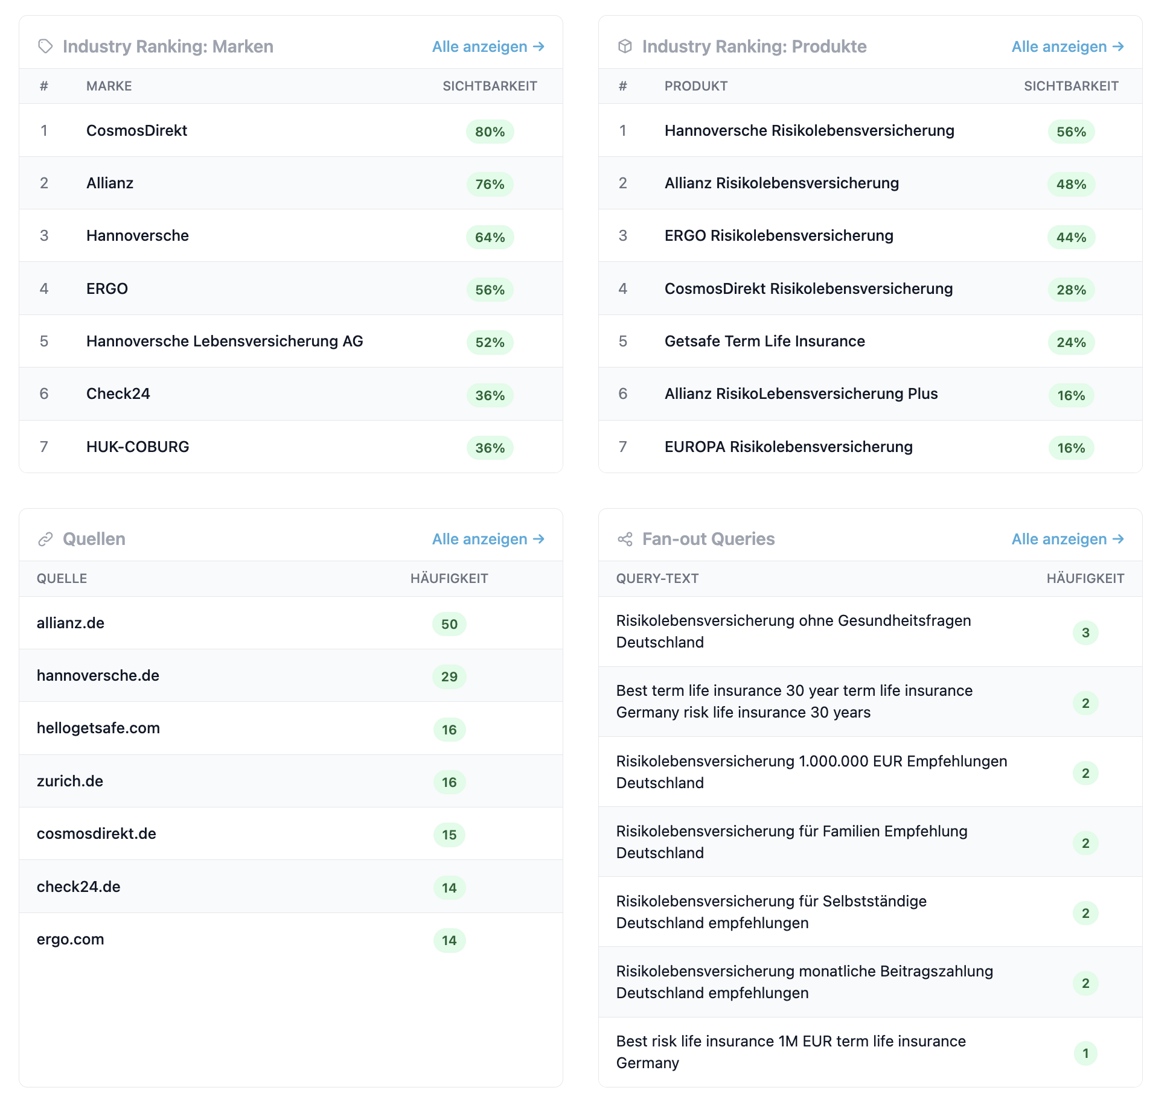The width and height of the screenshot is (1176, 1108).
Task: Click the 80% visibility badge for CosmosDirekt
Action: tap(489, 132)
